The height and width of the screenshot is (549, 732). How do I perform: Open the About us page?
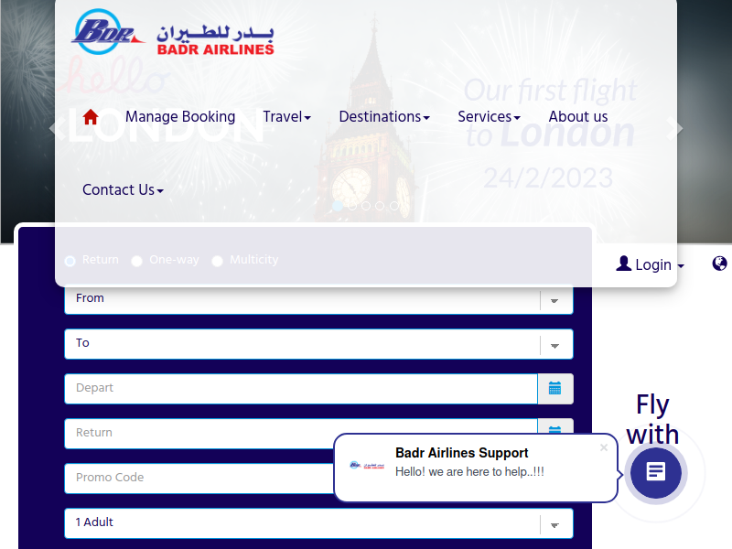tap(578, 117)
